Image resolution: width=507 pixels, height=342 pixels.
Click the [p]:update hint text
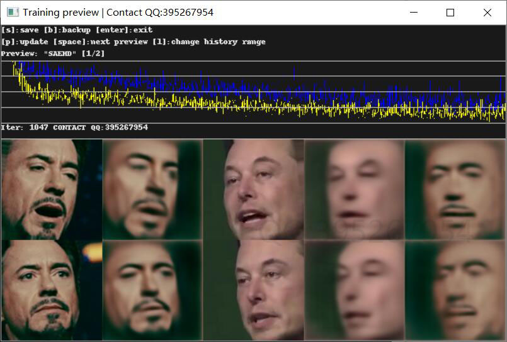click(25, 42)
